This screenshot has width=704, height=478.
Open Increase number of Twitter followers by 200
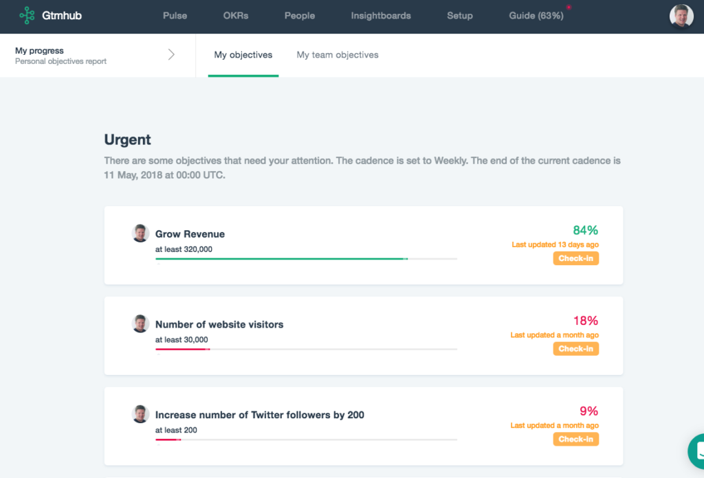[x=259, y=415]
